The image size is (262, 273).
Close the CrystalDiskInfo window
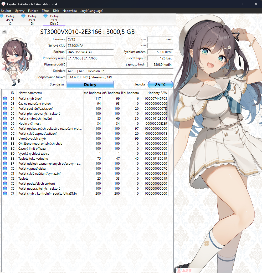[x=256, y=4]
